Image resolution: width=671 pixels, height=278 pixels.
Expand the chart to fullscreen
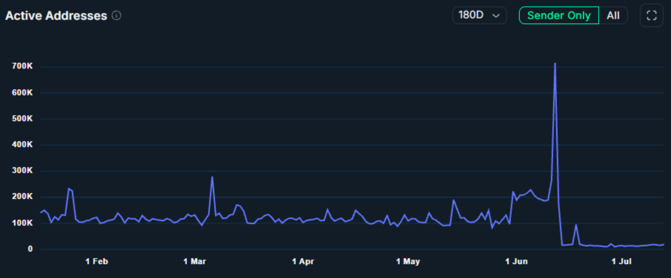(651, 16)
